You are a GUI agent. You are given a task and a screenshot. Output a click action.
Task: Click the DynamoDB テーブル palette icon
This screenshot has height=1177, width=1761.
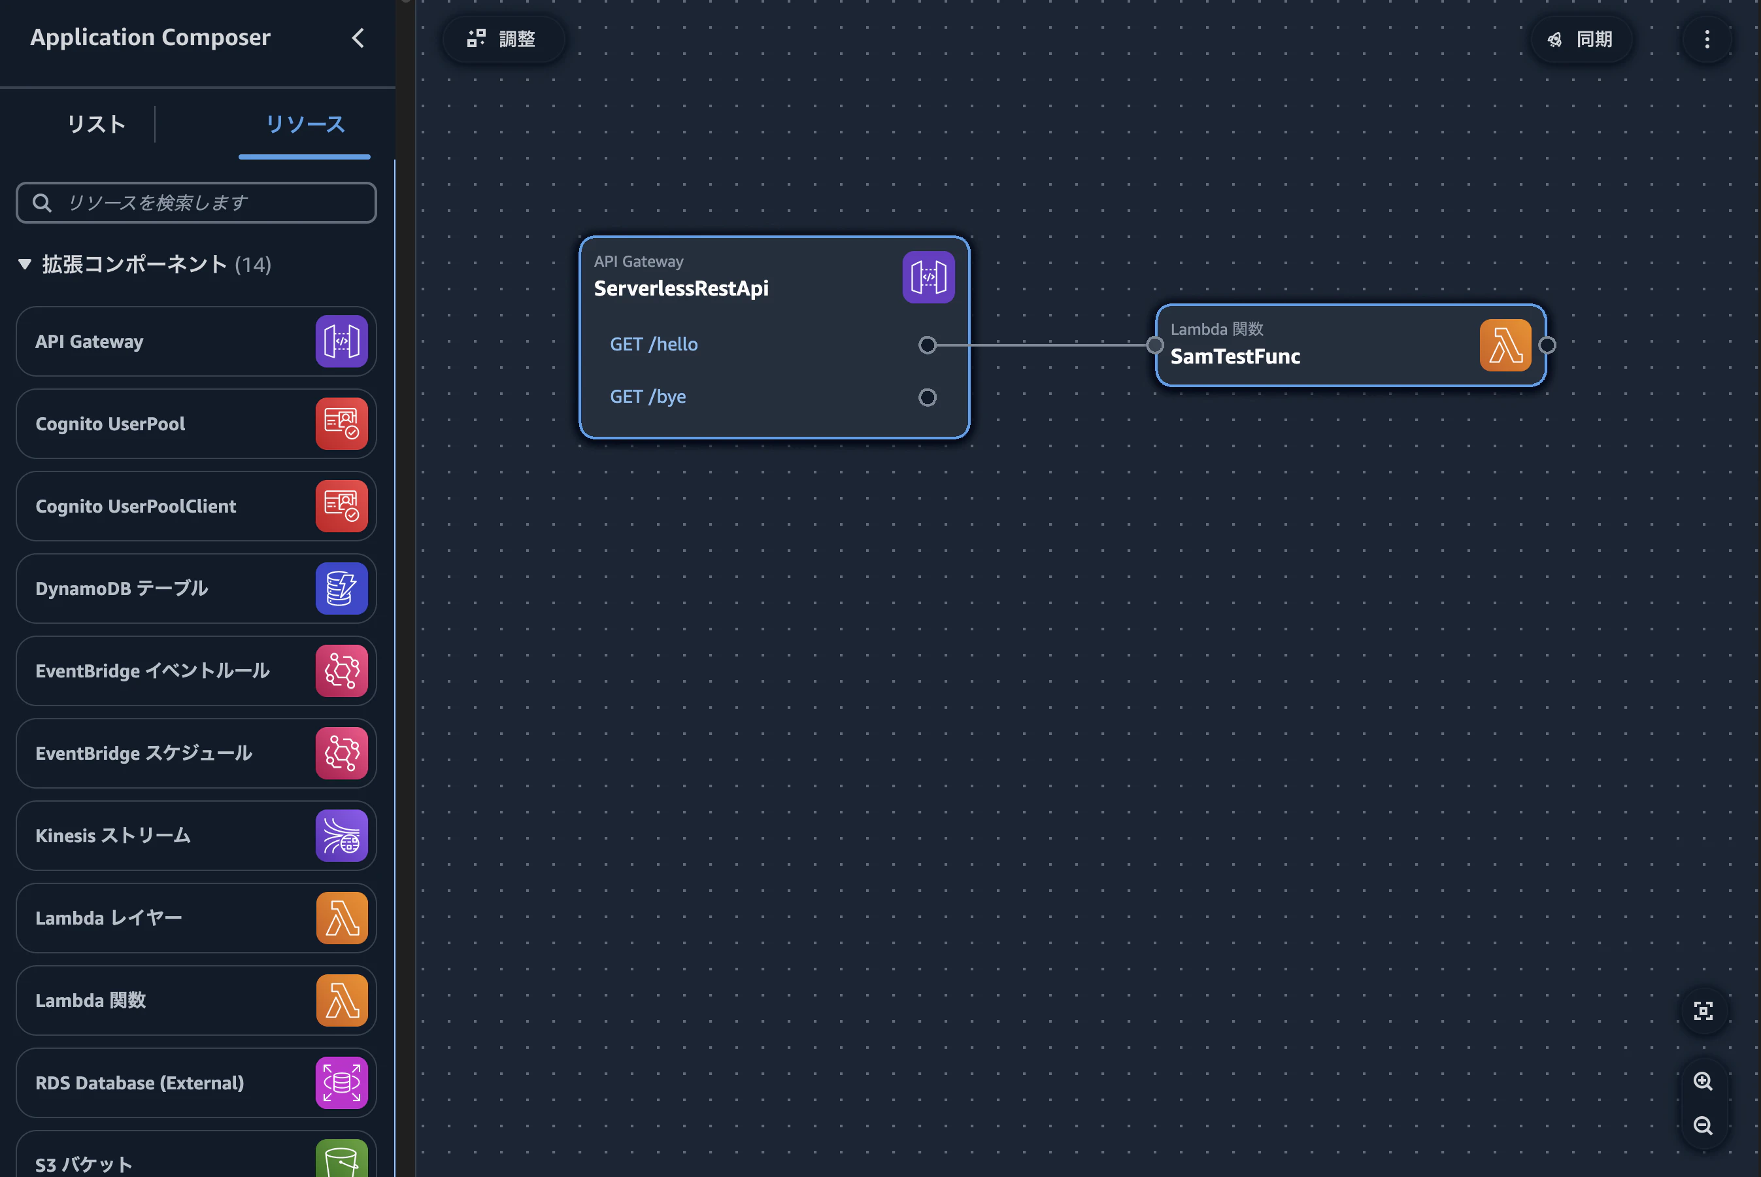pos(341,588)
